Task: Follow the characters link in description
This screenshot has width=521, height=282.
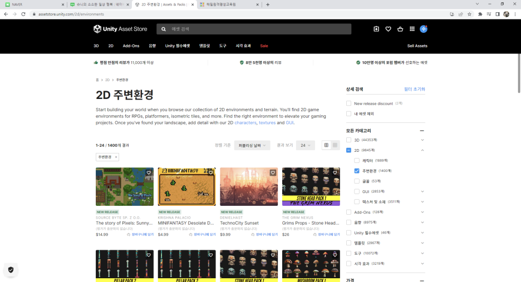Action: click(245, 122)
